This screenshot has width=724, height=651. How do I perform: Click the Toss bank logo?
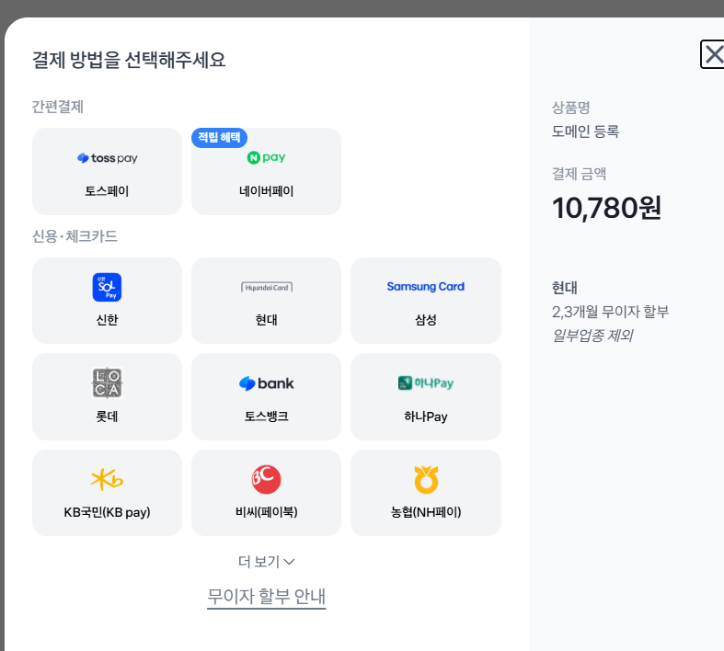267,383
